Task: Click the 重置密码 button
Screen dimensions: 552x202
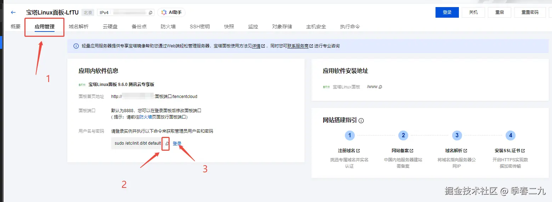Action: [530, 12]
